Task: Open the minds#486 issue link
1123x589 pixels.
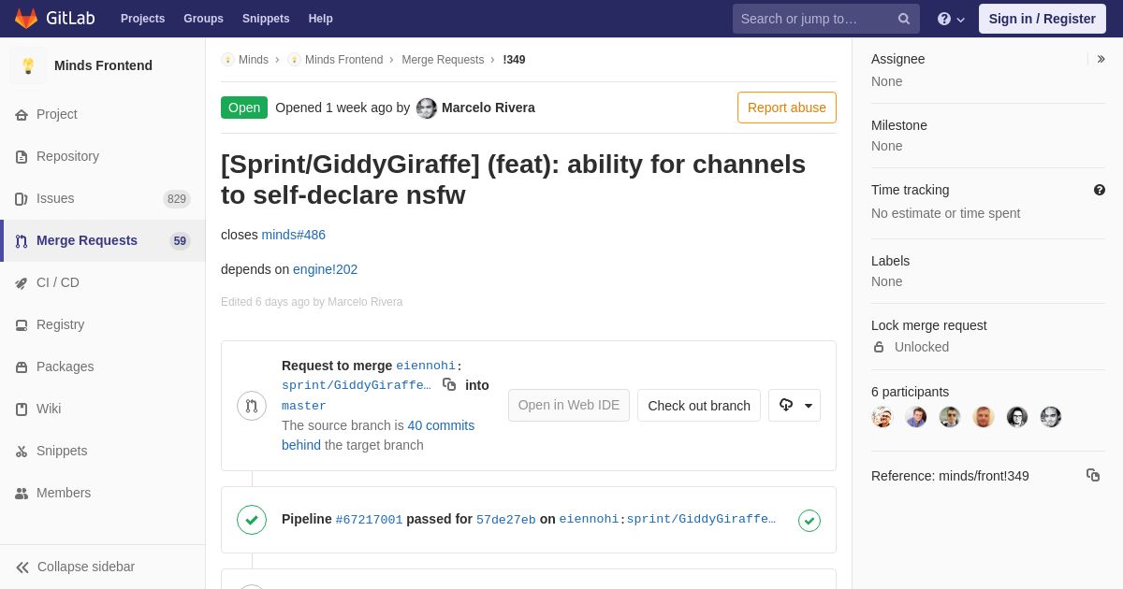Action: pyautogui.click(x=294, y=235)
